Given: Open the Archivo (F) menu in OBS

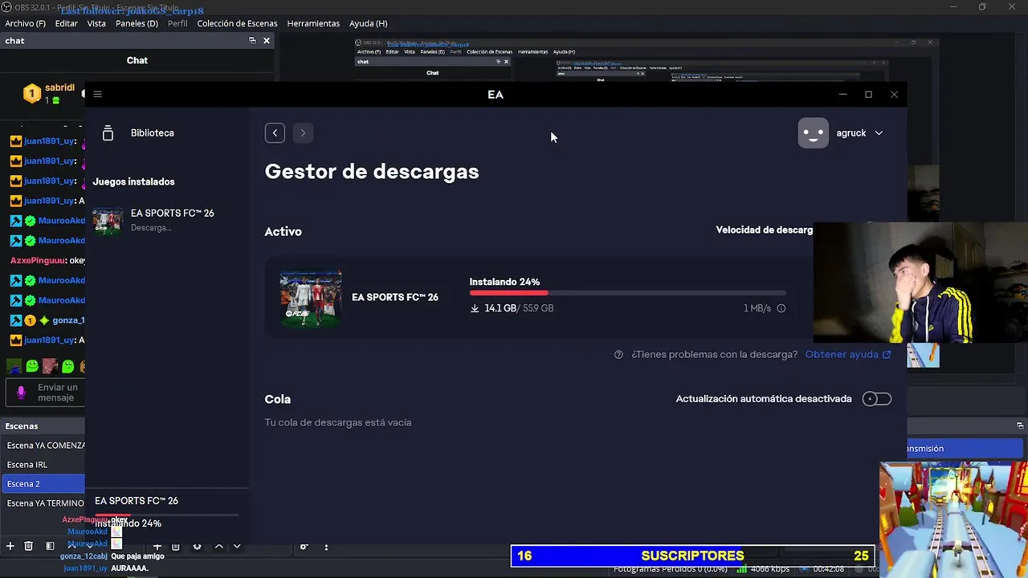Looking at the screenshot, I should 25,23.
